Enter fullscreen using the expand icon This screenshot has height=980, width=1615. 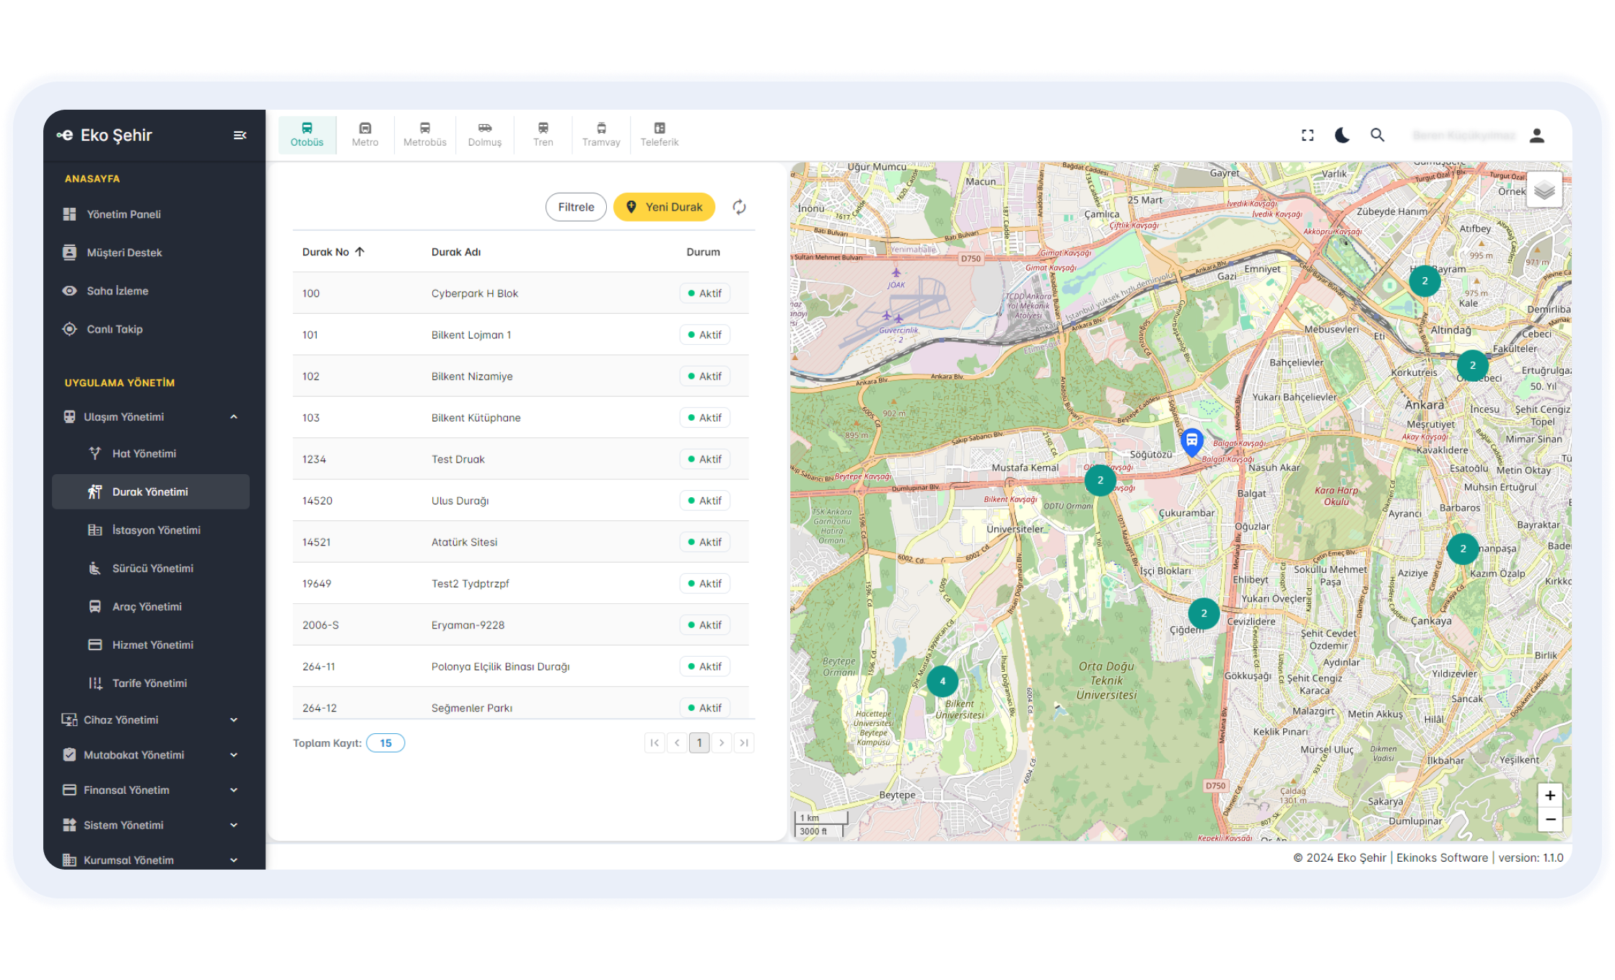1308,135
